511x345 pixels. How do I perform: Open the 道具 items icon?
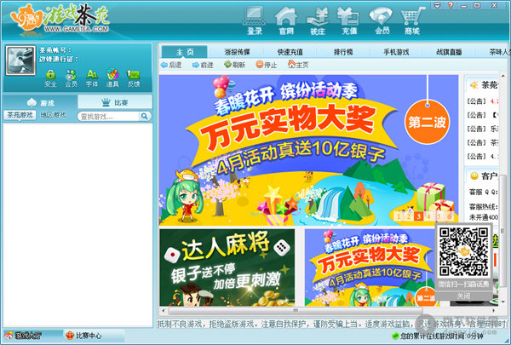112,78
